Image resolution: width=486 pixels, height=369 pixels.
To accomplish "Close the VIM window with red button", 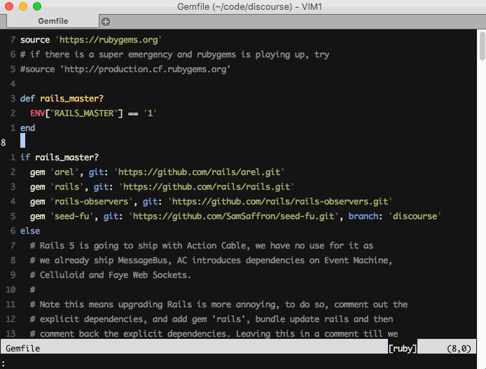I will pyautogui.click(x=9, y=6).
